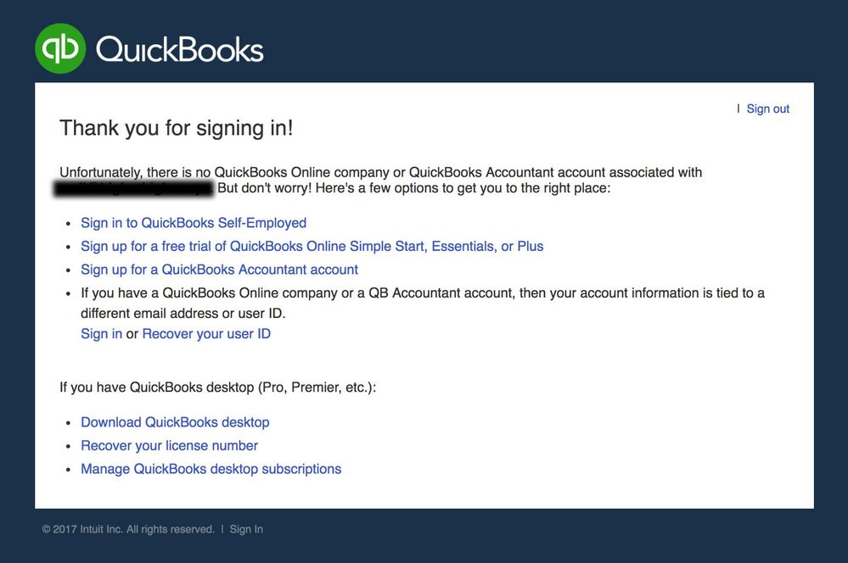
Task: Manage QuickBooks desktop subscriptions
Action: 211,469
